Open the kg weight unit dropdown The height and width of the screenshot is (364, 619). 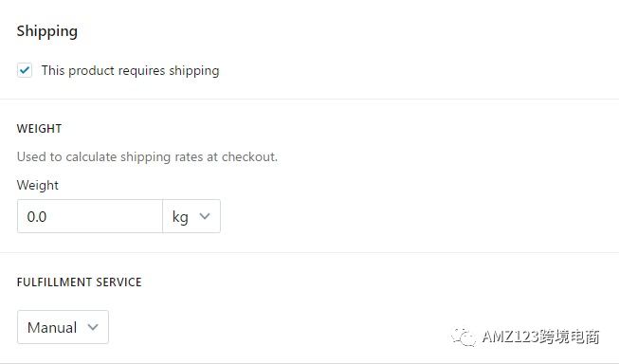click(191, 216)
